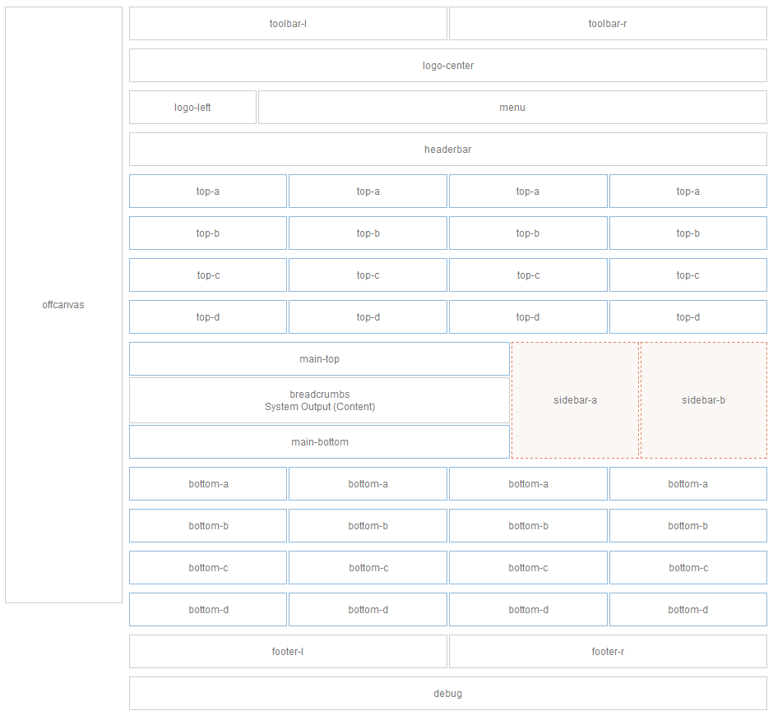
Task: Click the logo-center region
Action: [447, 65]
